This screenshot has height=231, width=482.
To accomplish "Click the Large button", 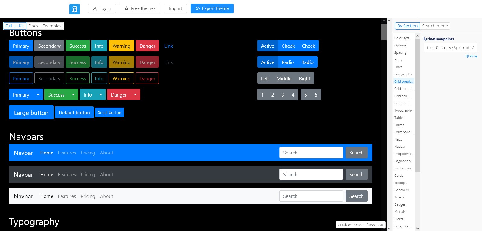I will click(31, 112).
